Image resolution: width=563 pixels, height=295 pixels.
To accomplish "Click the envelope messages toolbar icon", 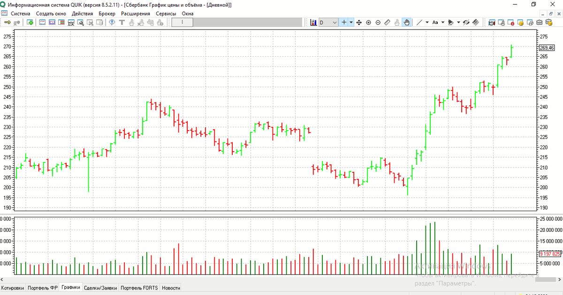I will [539, 22].
